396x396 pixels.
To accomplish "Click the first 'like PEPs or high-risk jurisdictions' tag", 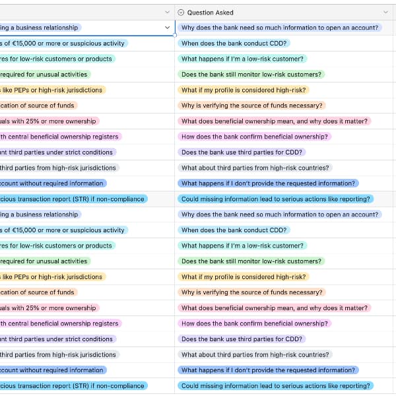I will pyautogui.click(x=53, y=90).
